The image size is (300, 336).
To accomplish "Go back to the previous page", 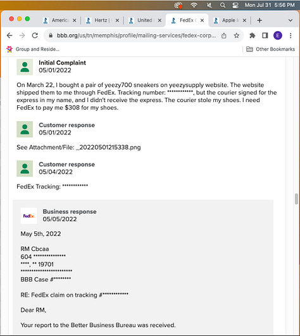I will [x=9, y=36].
